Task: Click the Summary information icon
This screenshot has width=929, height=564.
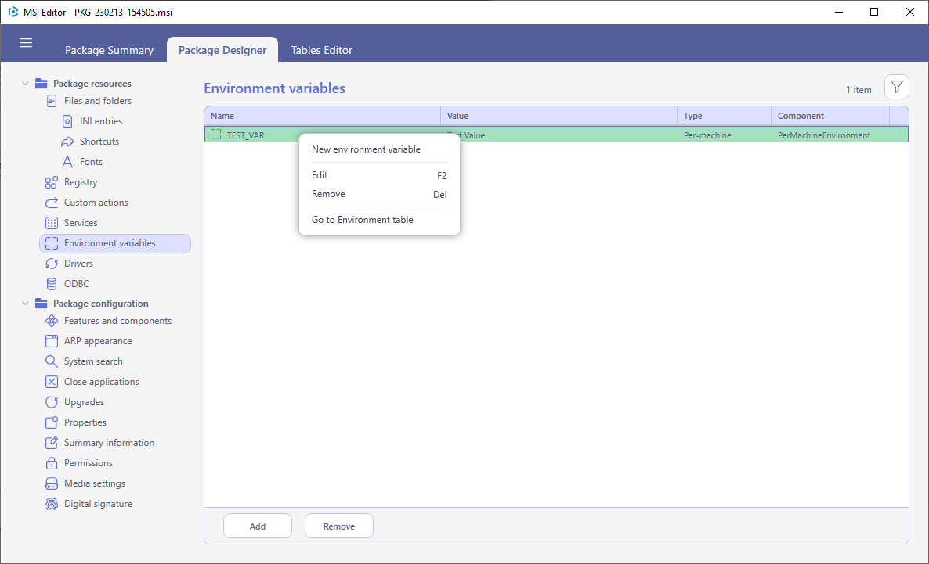Action: [x=52, y=443]
